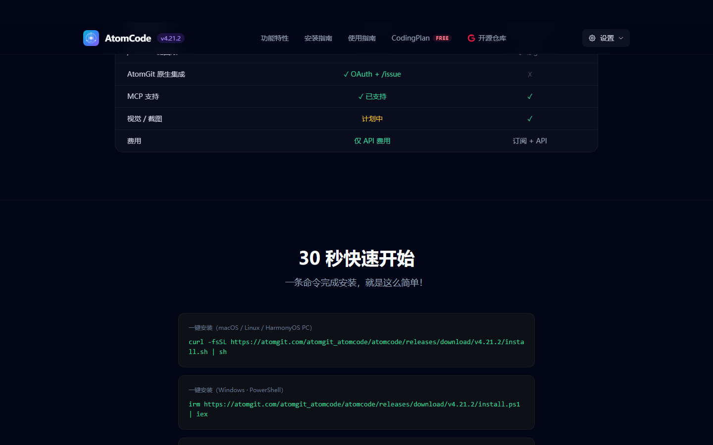The height and width of the screenshot is (445, 713).
Task: Click the AtomCode logo icon
Action: 91,38
